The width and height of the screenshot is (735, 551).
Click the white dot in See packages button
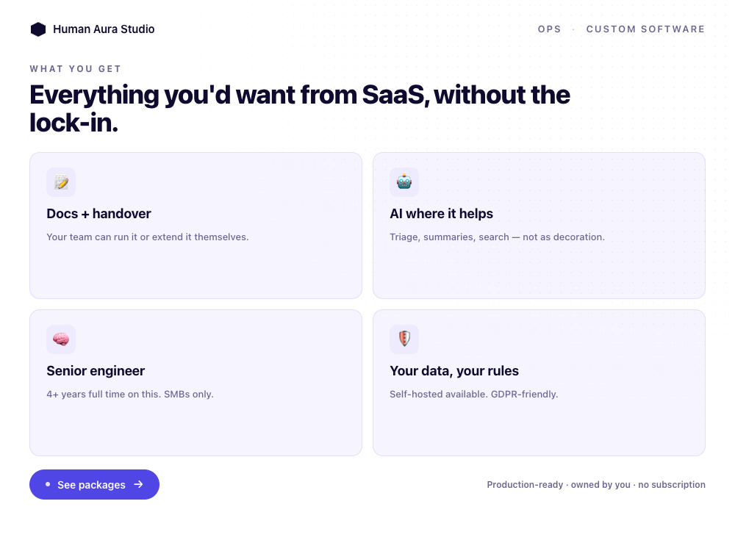pyautogui.click(x=48, y=484)
